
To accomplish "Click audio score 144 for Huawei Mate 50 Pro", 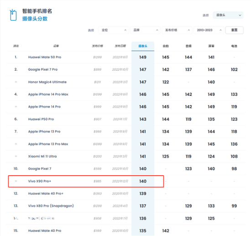I will (188, 57).
